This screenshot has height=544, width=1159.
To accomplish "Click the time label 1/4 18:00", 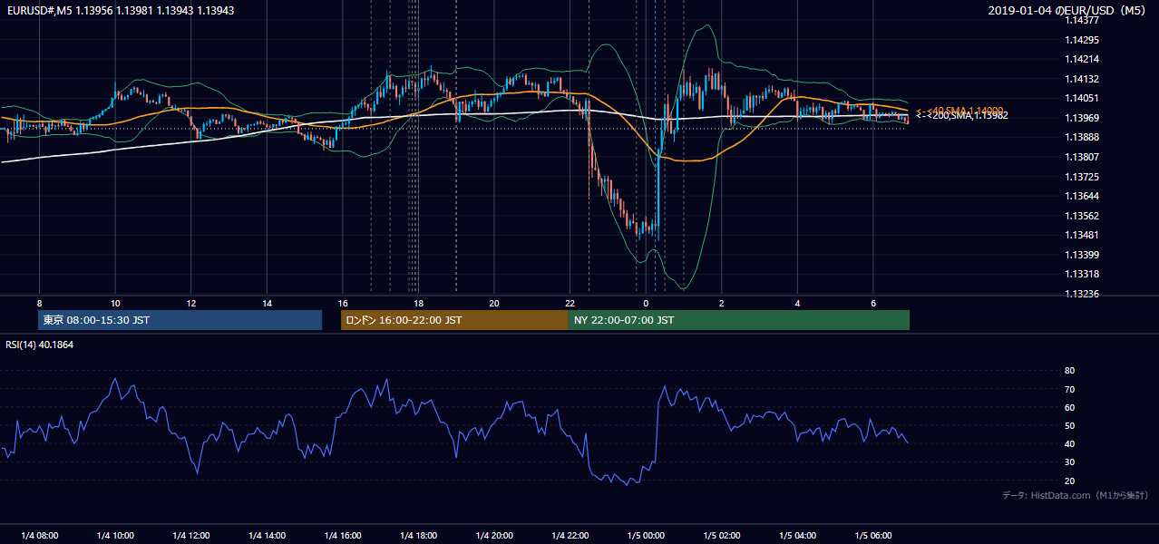I will 418,536.
